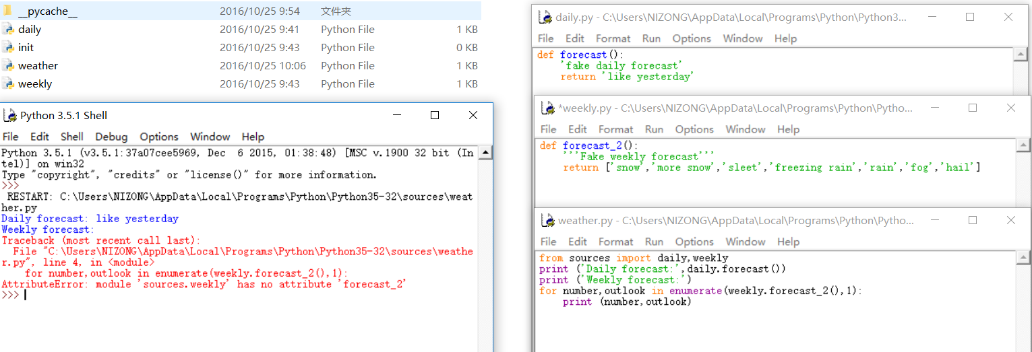Select the __pycache__ folder icon
1032x352 pixels.
[x=8, y=11]
